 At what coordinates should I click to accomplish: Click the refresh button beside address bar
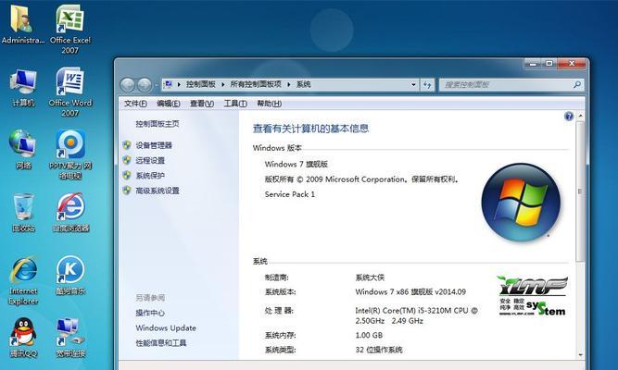(x=427, y=84)
